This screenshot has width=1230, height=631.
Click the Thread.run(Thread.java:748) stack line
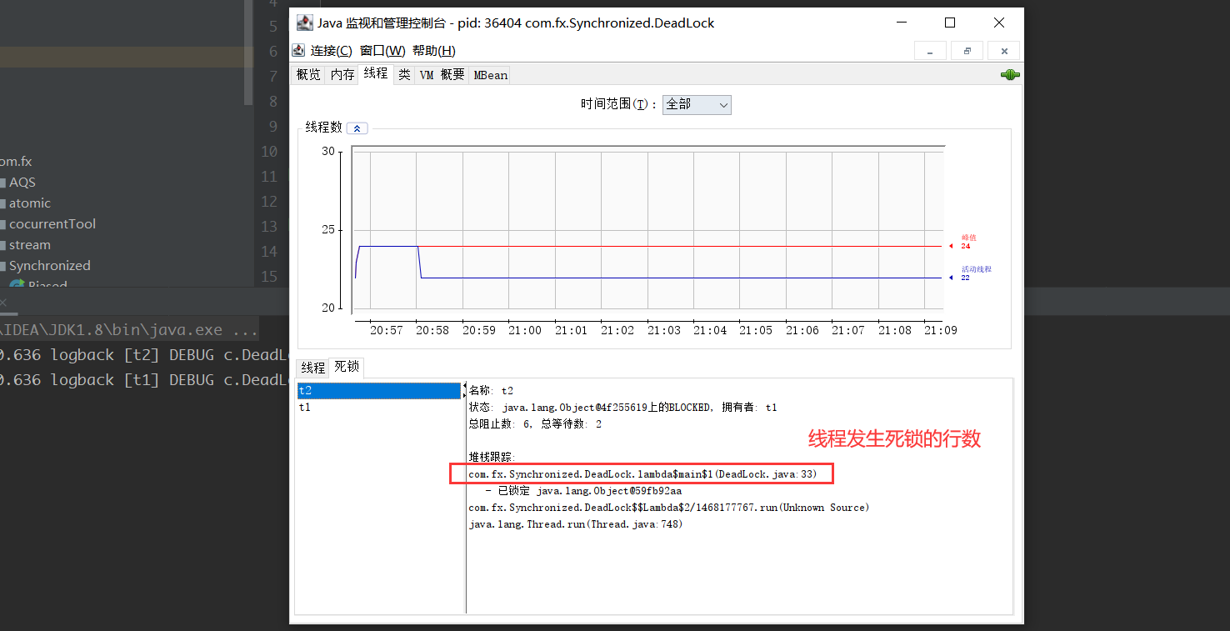tap(576, 524)
